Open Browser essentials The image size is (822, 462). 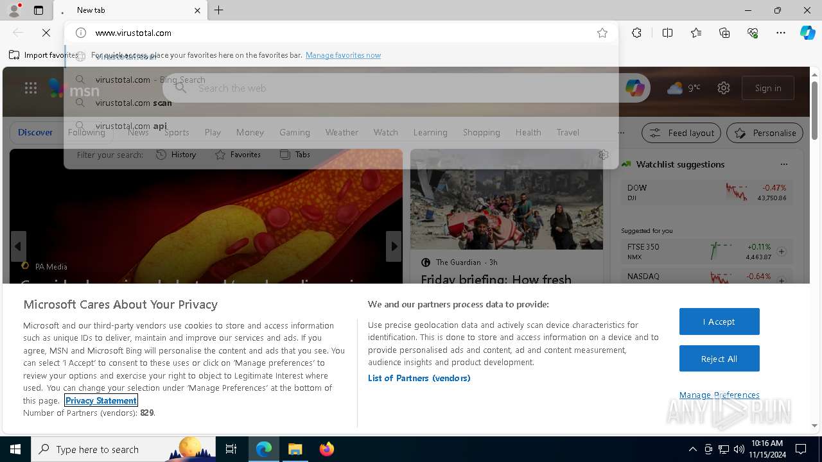tap(753, 33)
